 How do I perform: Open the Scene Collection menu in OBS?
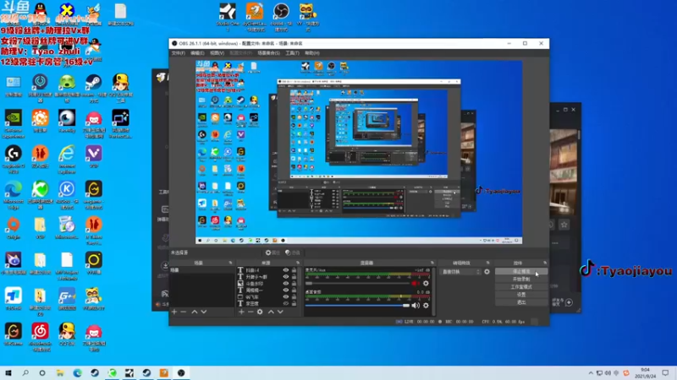(268, 53)
